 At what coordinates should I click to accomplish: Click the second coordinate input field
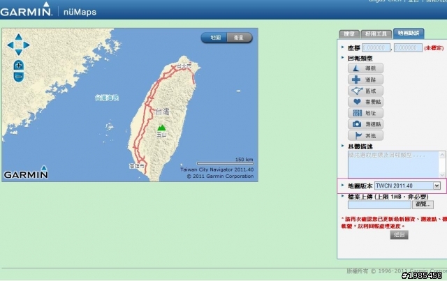(x=408, y=48)
